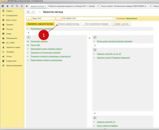This screenshot has width=159, height=130.
Task: Open Признание в НУ лизинговых платежей
Action: [x=45, y=52]
